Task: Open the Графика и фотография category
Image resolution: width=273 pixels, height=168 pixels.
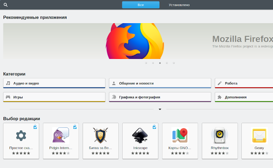Action: coord(160,97)
